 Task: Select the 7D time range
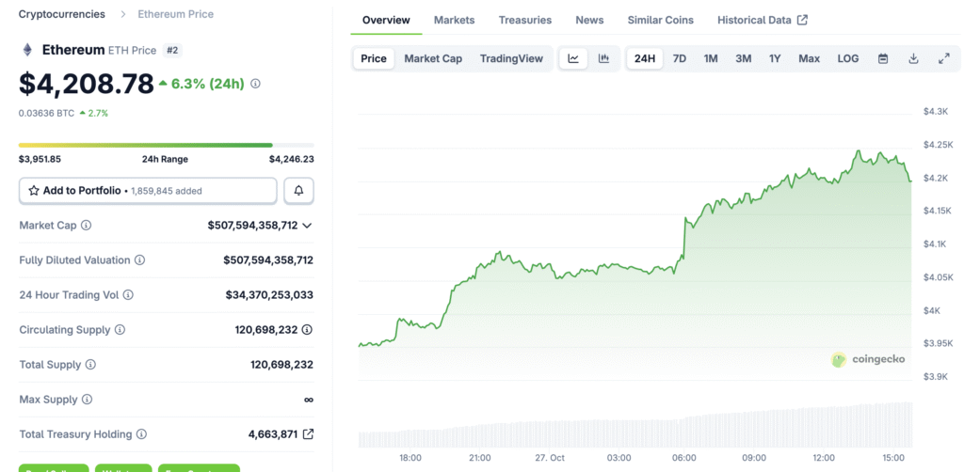pyautogui.click(x=679, y=58)
